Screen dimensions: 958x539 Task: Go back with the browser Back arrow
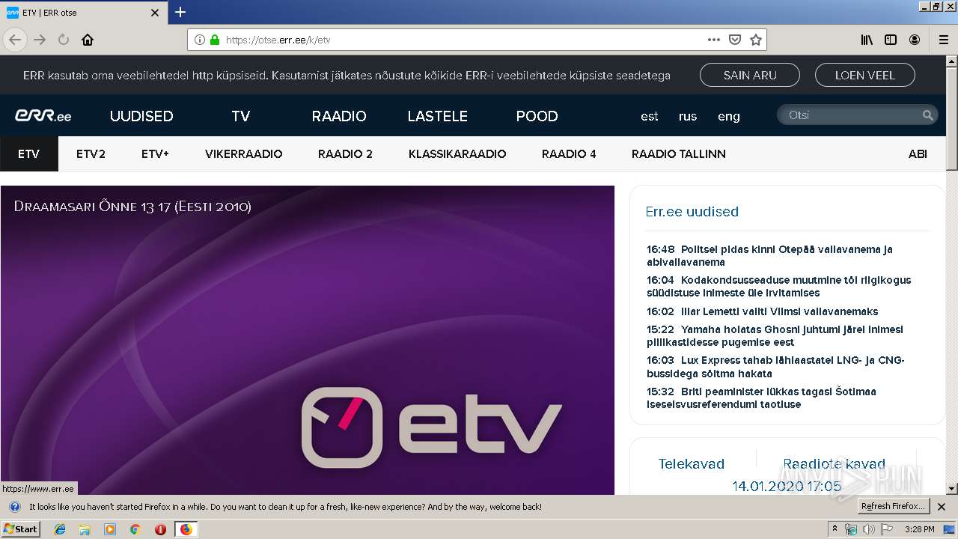coord(15,40)
